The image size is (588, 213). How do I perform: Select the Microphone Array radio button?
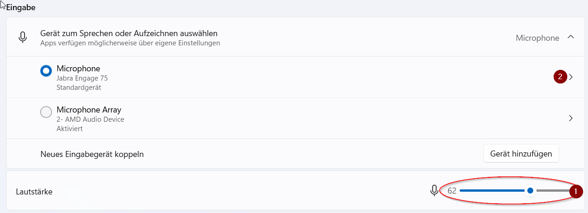pos(46,112)
